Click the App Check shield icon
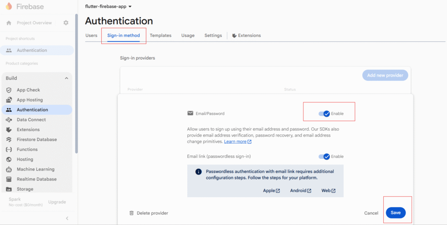Screen dimensions: 447x225 (x=9, y=90)
